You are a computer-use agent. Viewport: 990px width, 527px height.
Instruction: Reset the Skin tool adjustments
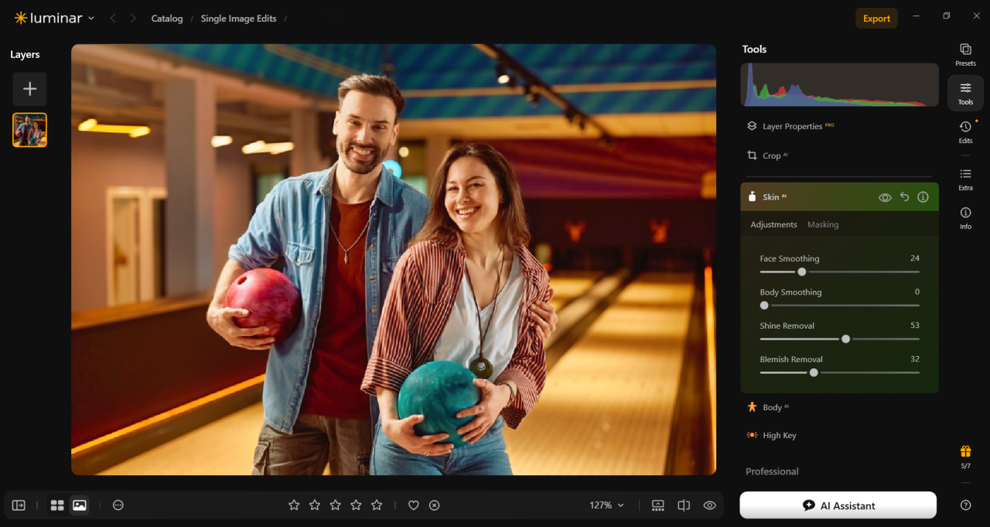(904, 197)
